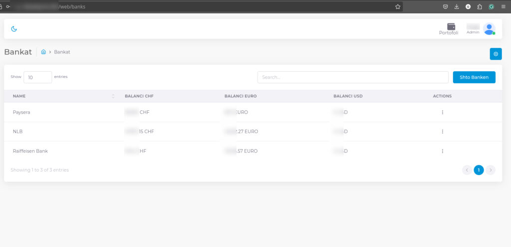The image size is (511, 247).
Task: Click the NLB row CHF balance
Action: [139, 132]
